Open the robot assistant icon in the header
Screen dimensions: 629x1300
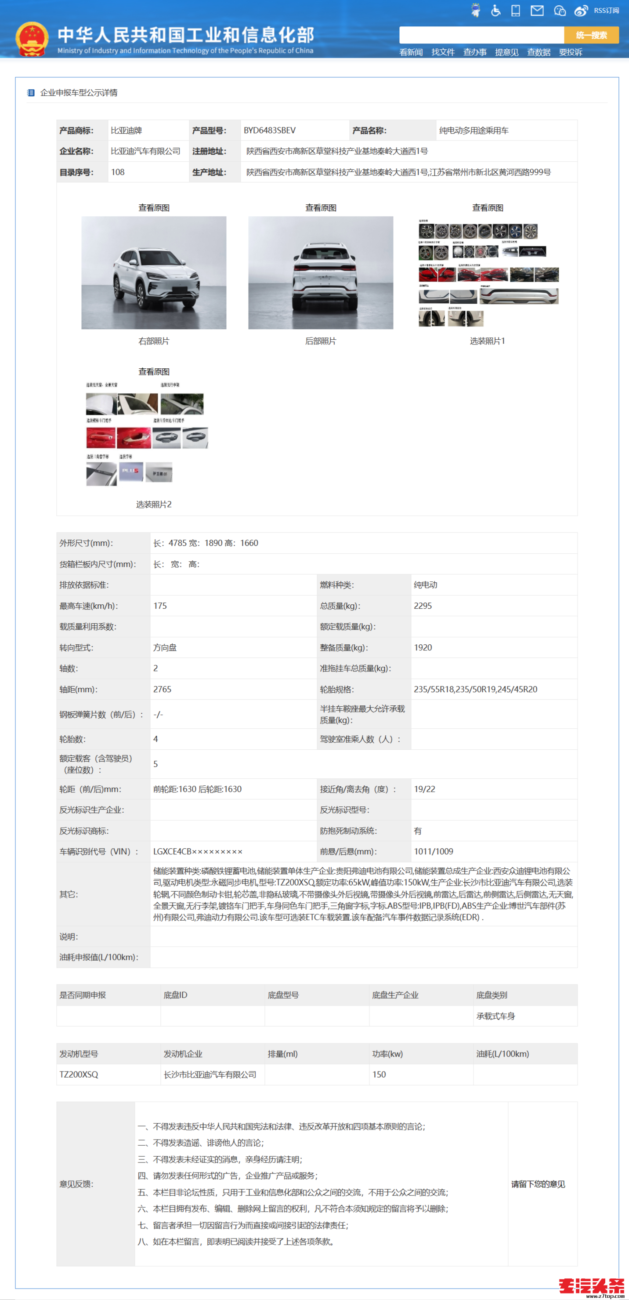(x=475, y=10)
